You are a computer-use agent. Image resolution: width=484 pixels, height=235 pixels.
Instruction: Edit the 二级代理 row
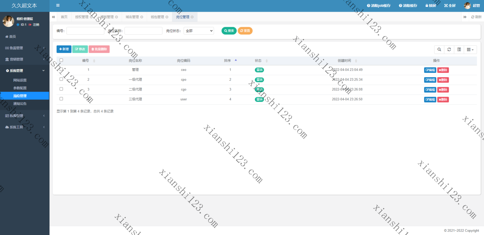coord(430,90)
